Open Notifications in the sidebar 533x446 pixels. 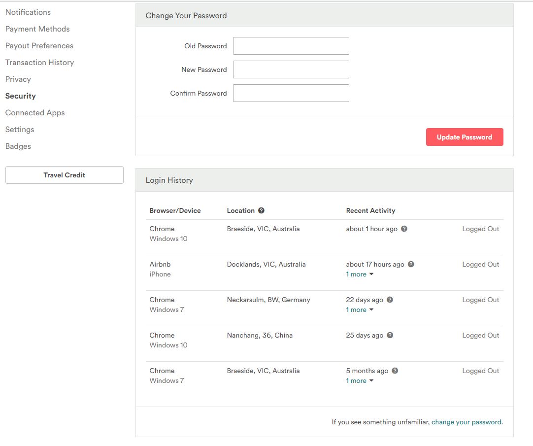point(28,12)
